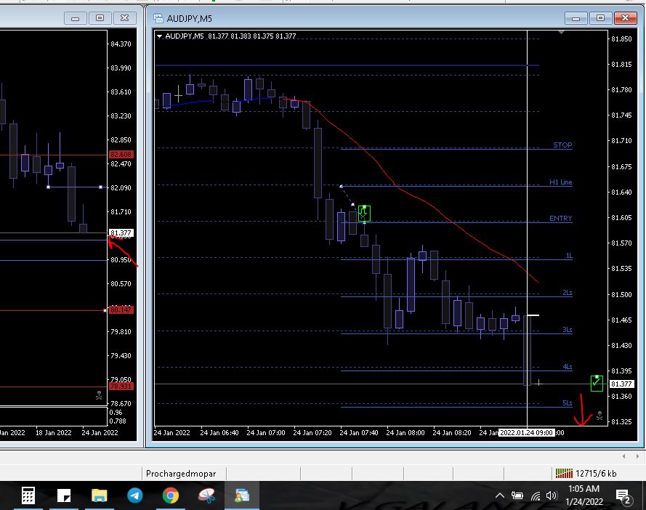
Task: Select the H1 Line label
Action: (560, 182)
